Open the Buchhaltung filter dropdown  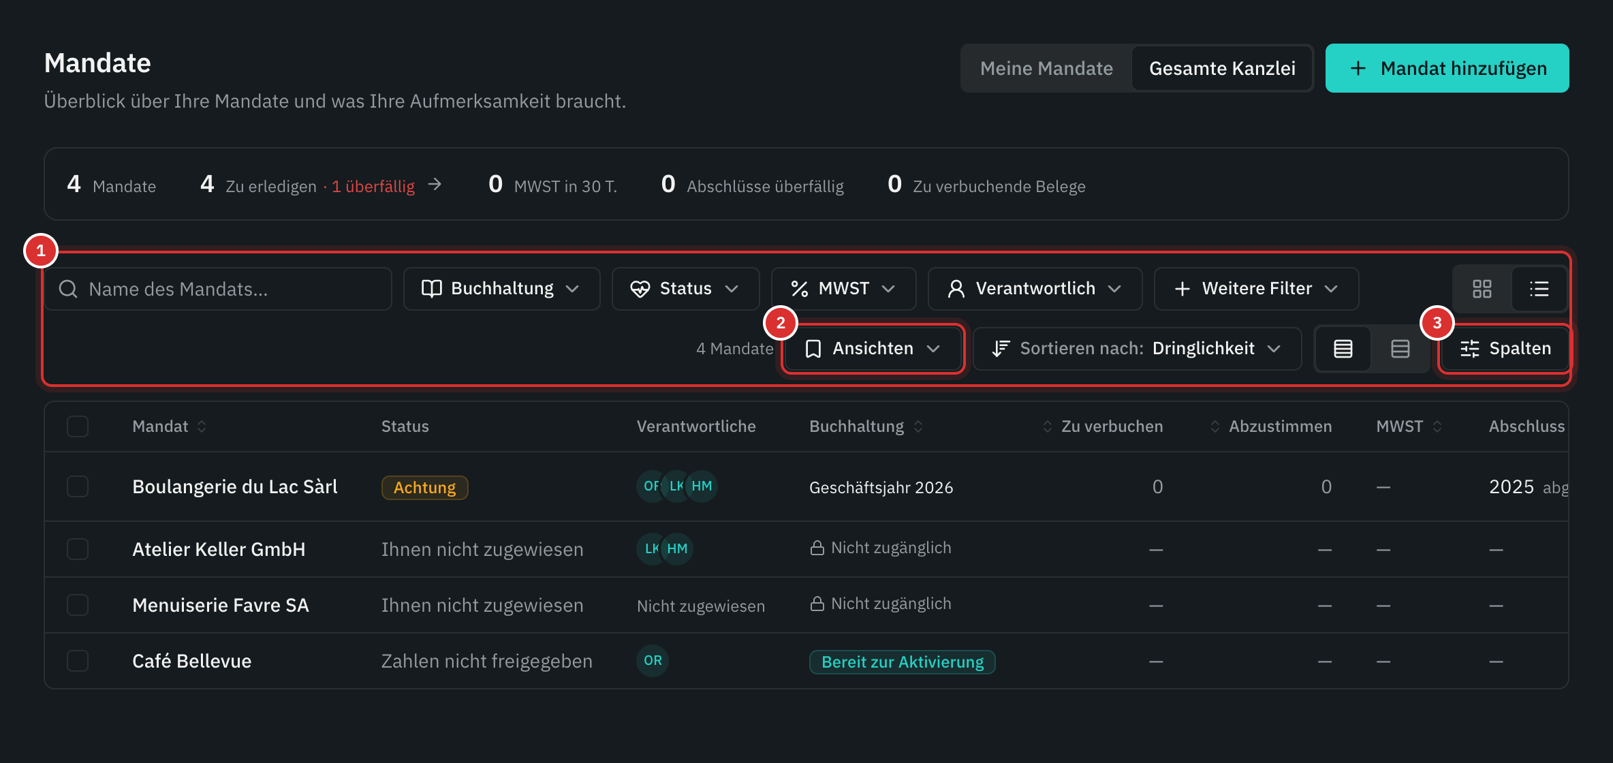coord(501,289)
